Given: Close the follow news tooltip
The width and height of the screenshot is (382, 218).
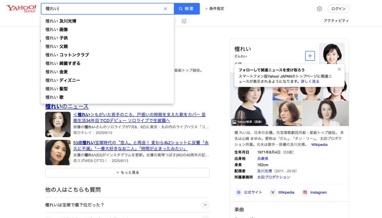Looking at the screenshot, I should point(339,69).
